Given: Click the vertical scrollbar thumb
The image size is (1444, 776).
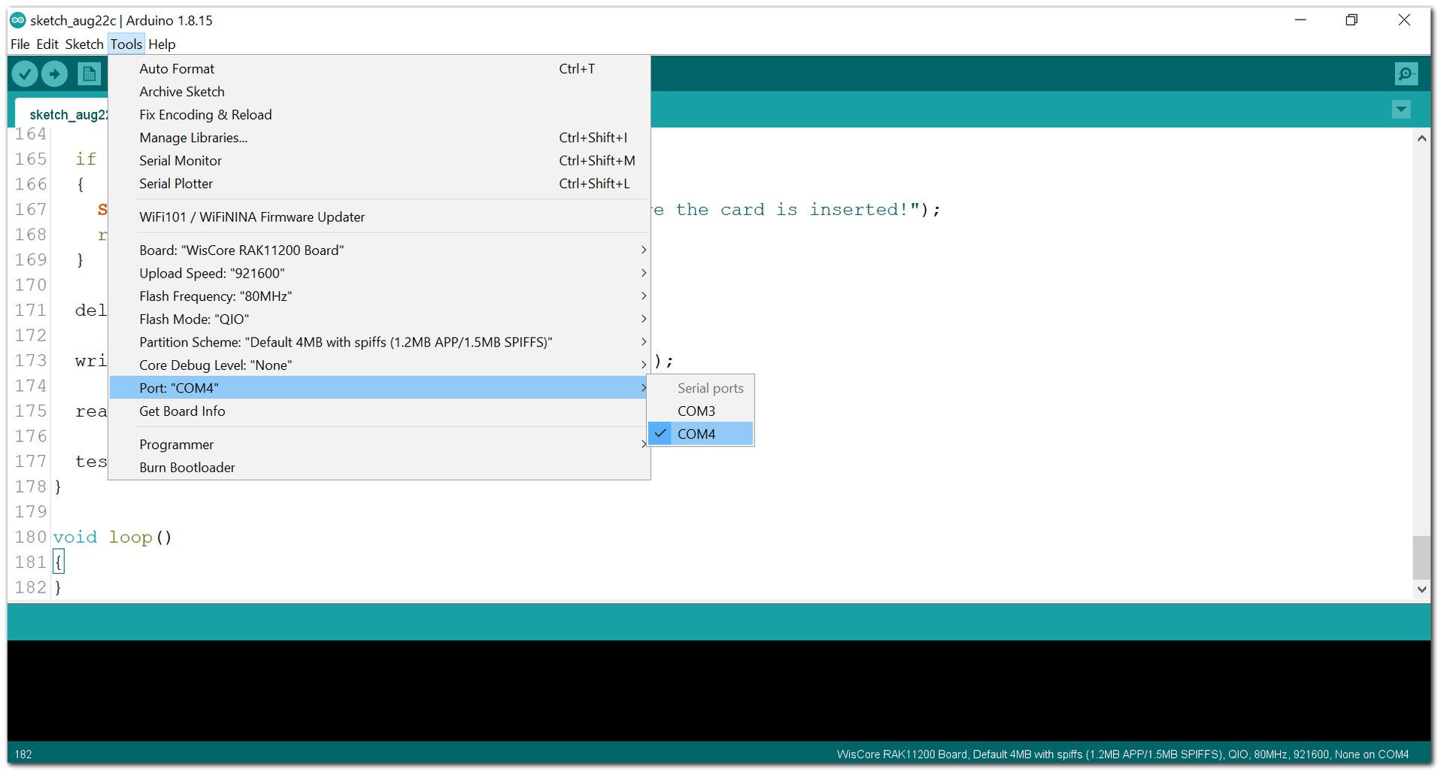Looking at the screenshot, I should coord(1421,557).
